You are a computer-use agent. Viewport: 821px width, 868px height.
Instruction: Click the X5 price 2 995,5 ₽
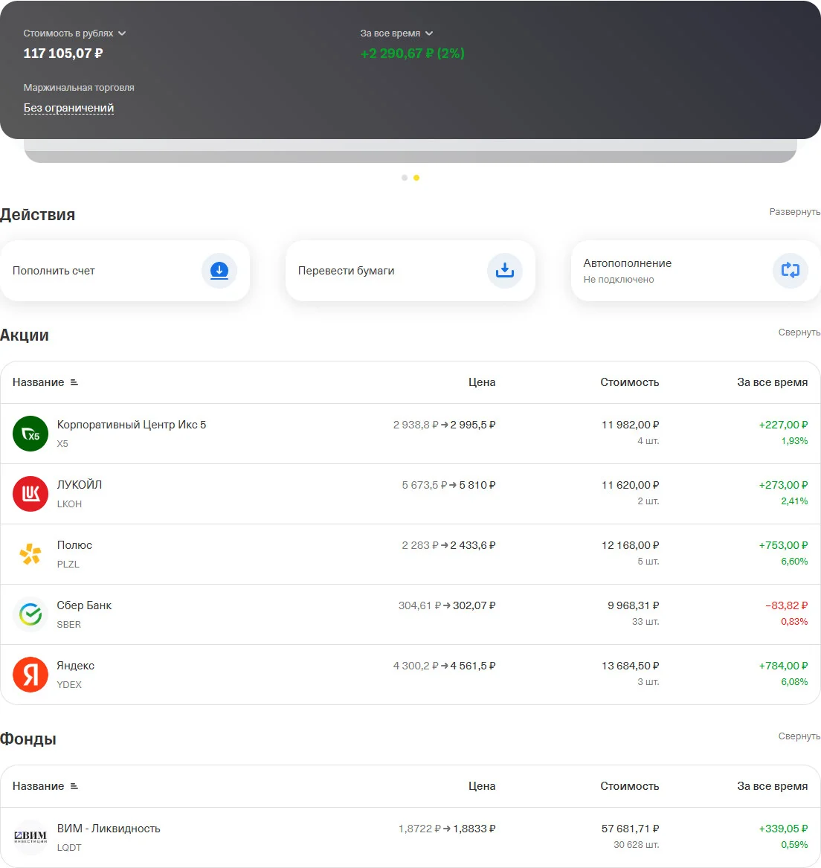[473, 425]
